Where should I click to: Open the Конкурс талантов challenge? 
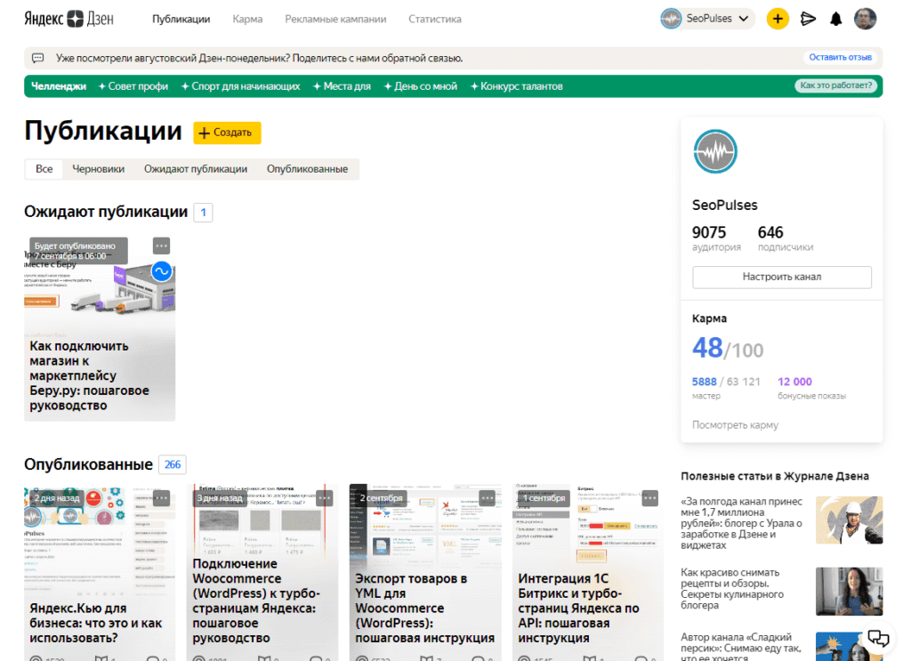click(x=517, y=86)
